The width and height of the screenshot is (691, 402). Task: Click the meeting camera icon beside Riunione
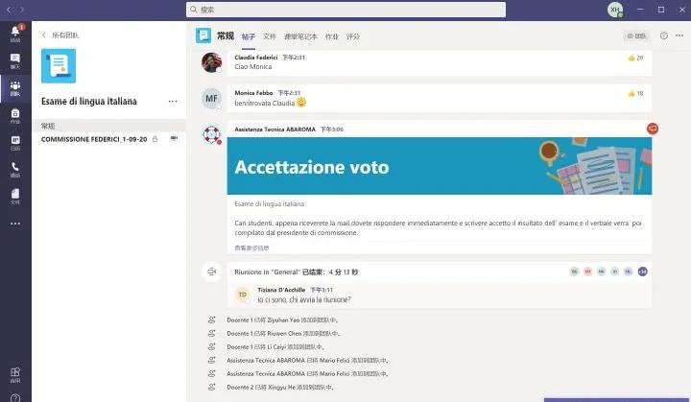pyautogui.click(x=211, y=272)
